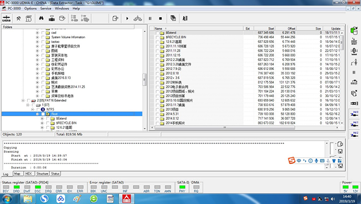This screenshot has height=204, width=361.
Task: Collapse the Root tree node
Action: (x=37, y=114)
